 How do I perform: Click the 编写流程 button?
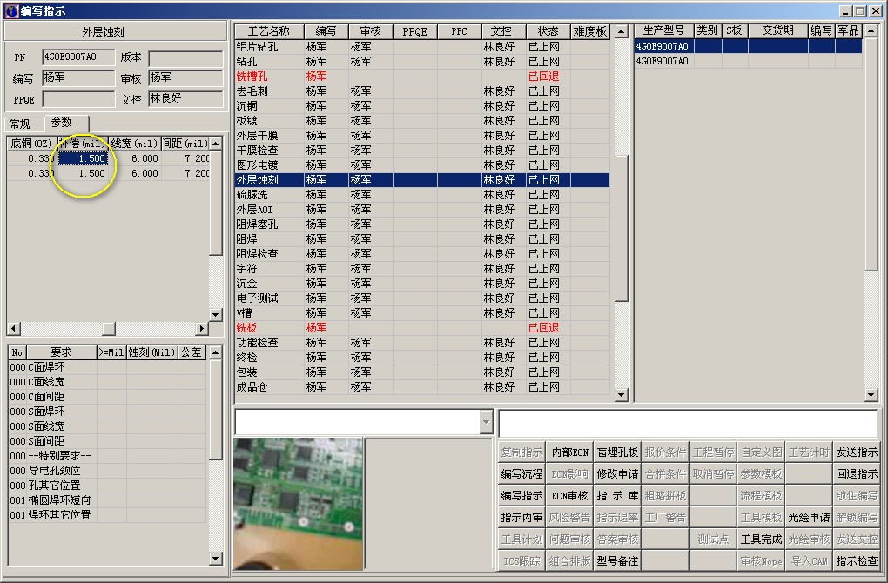tap(521, 473)
